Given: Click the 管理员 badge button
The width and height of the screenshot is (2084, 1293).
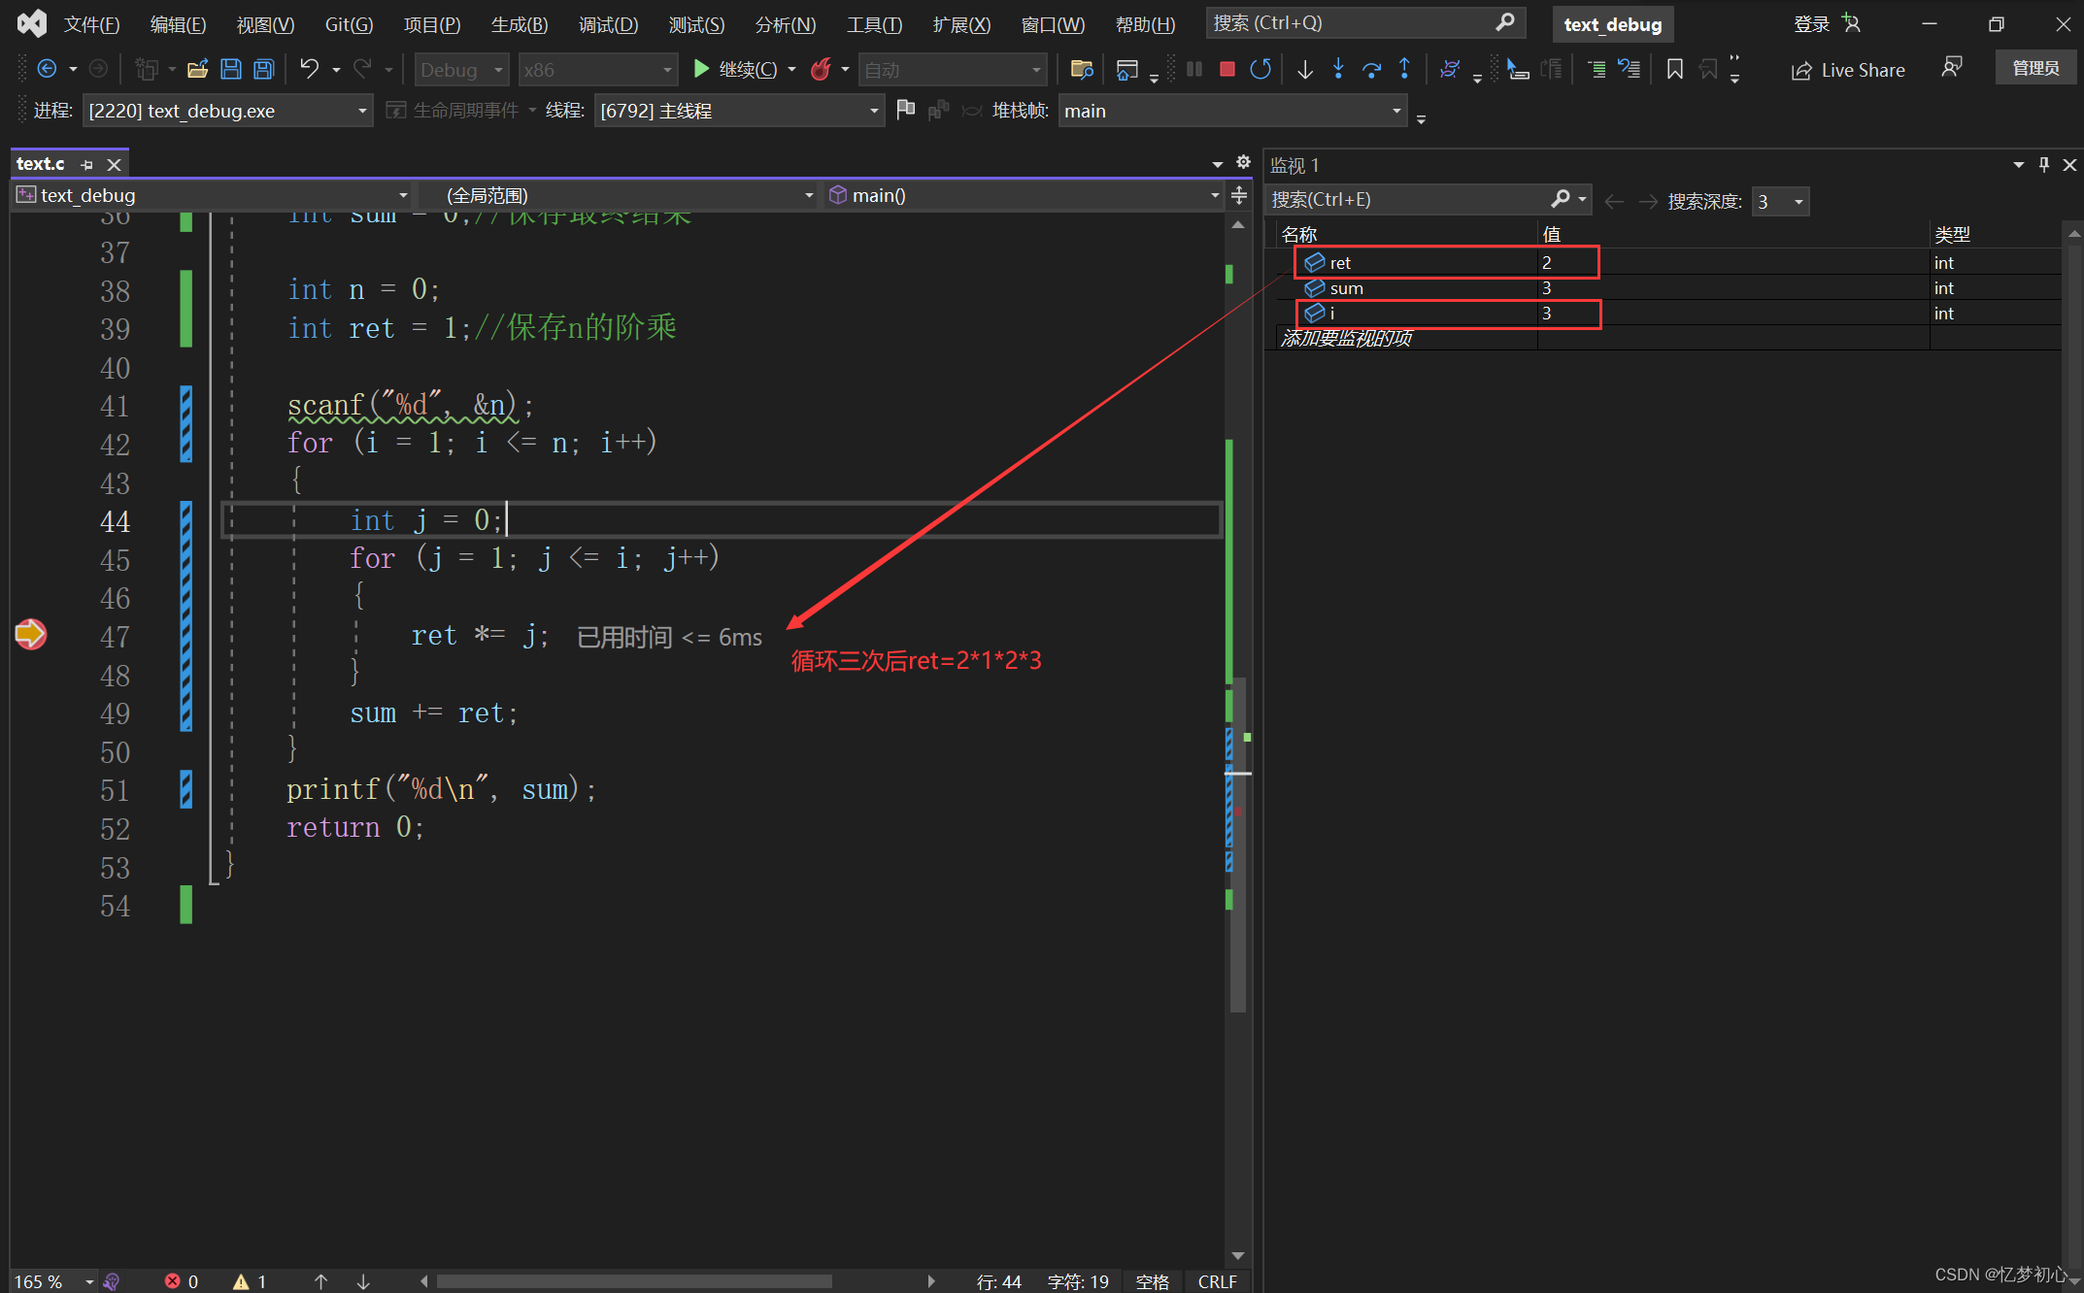Looking at the screenshot, I should (x=2035, y=68).
